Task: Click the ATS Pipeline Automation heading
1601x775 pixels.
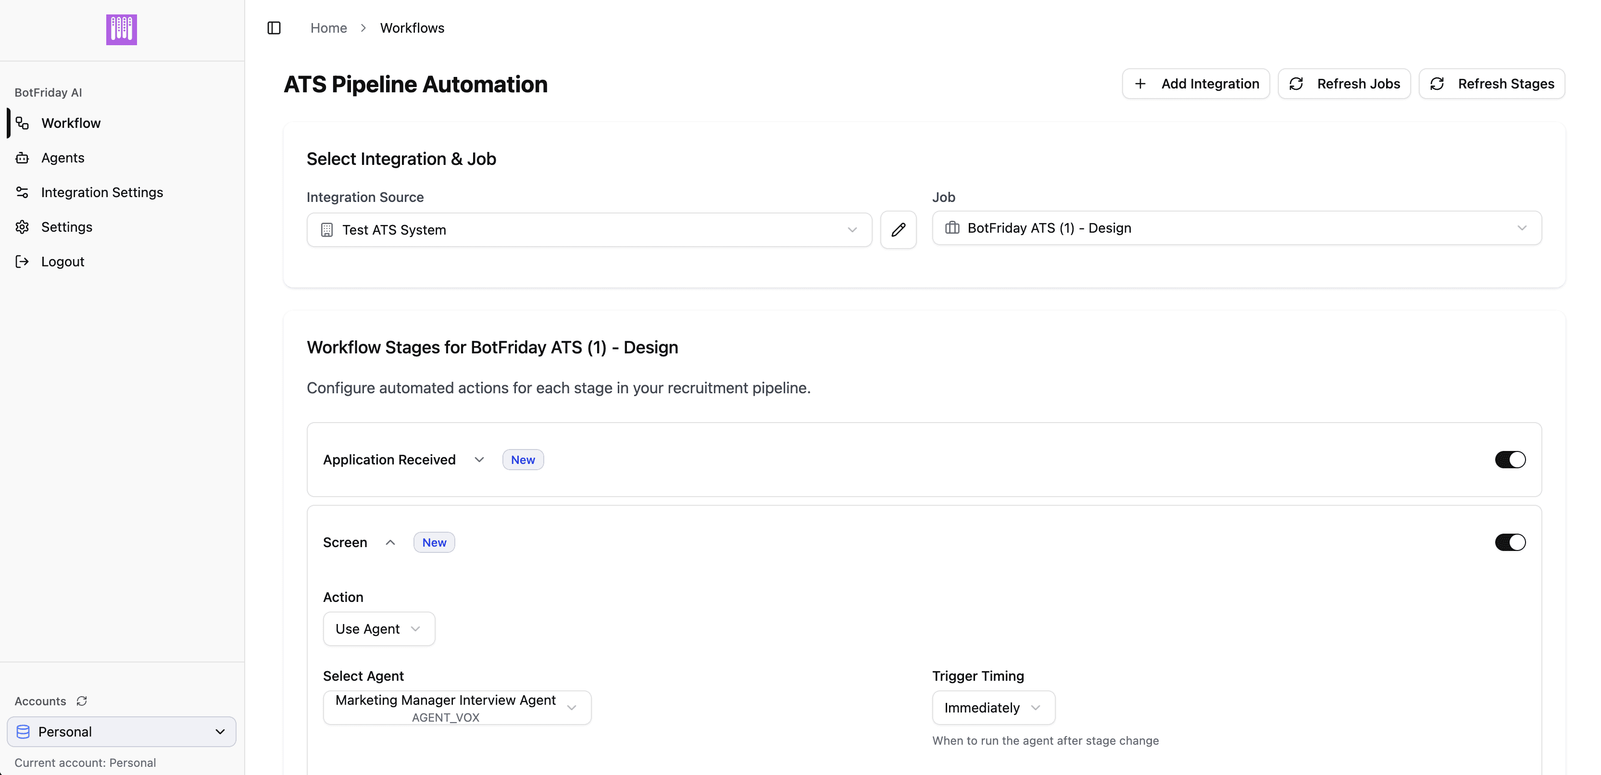Action: pos(416,85)
